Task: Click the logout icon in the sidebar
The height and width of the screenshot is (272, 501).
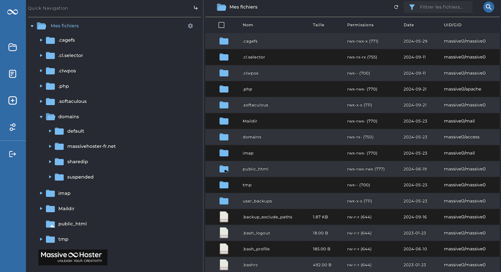Action: click(x=13, y=154)
